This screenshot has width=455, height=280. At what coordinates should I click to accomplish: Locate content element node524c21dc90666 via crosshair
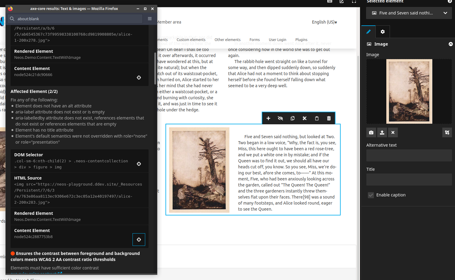click(139, 78)
